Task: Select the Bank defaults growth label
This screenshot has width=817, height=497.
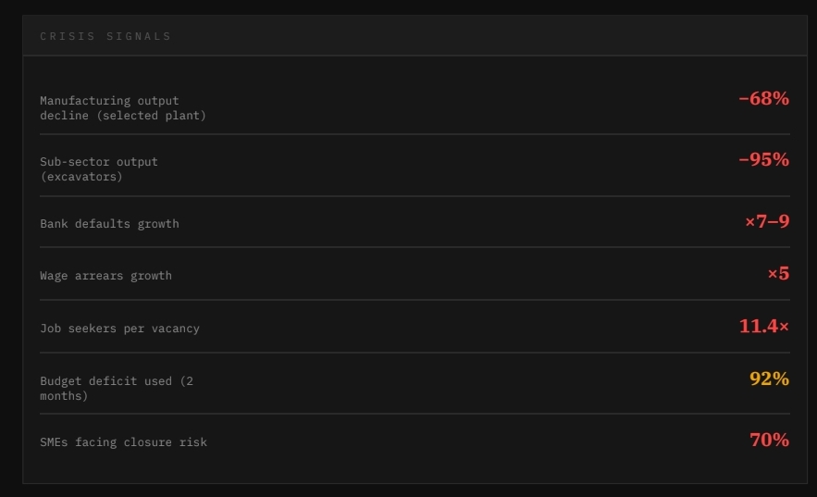Action: 109,223
